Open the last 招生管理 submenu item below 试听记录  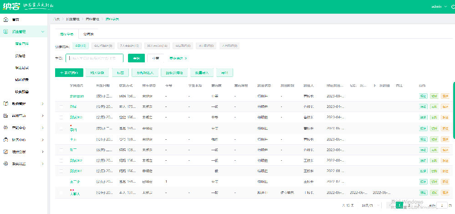[x=22, y=92]
